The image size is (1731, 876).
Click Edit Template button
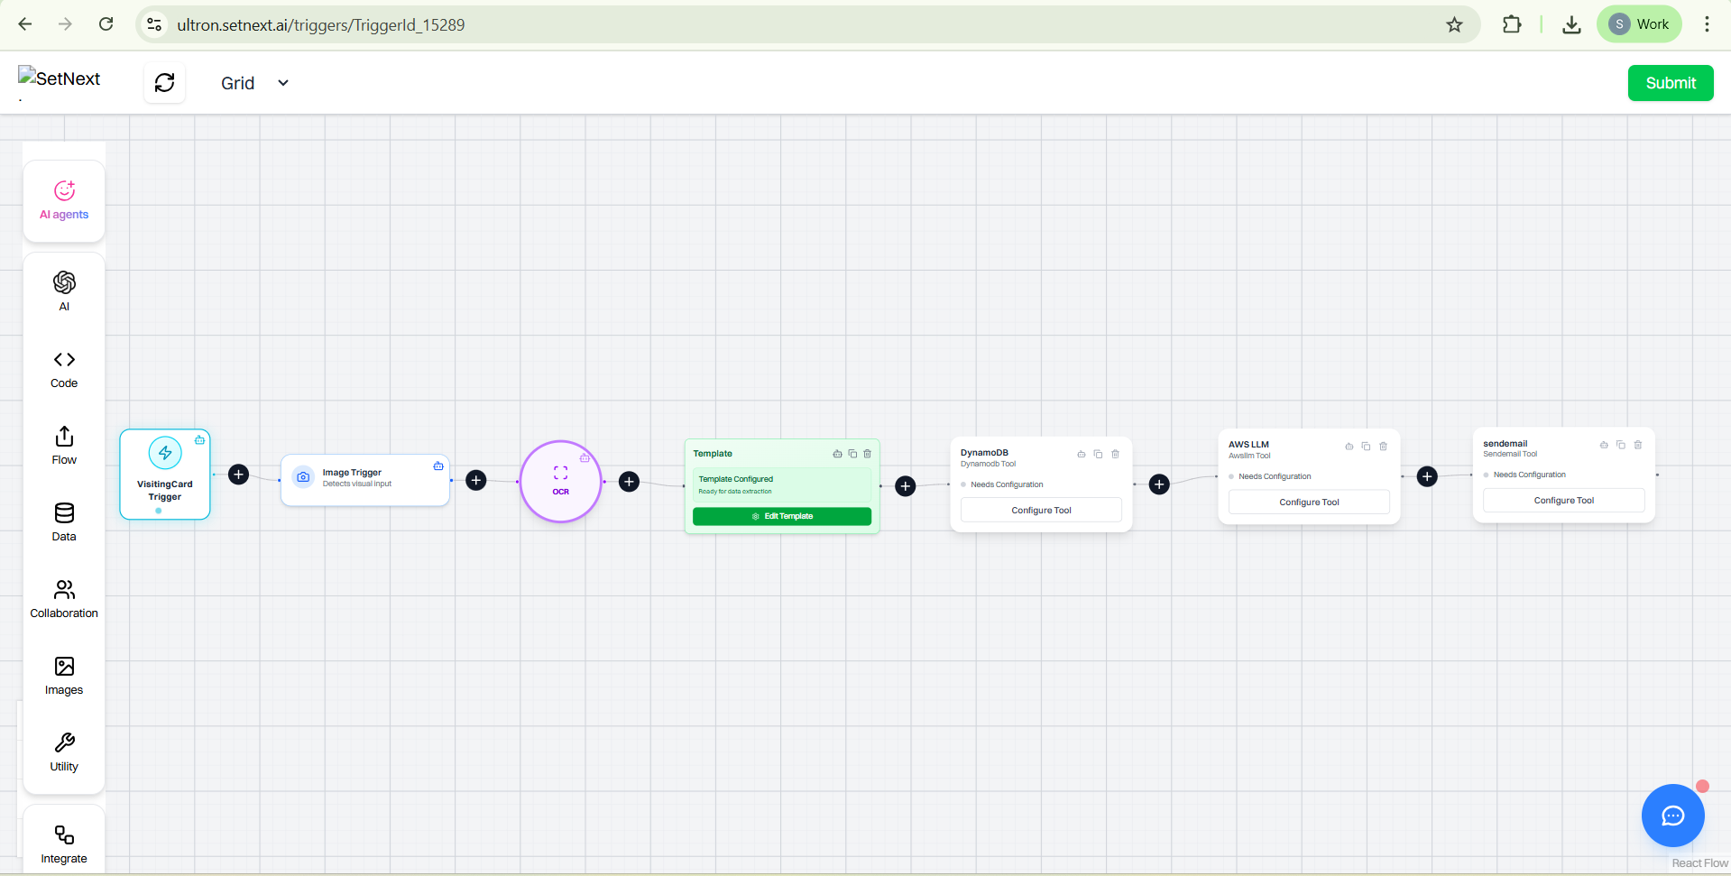[x=782, y=516]
